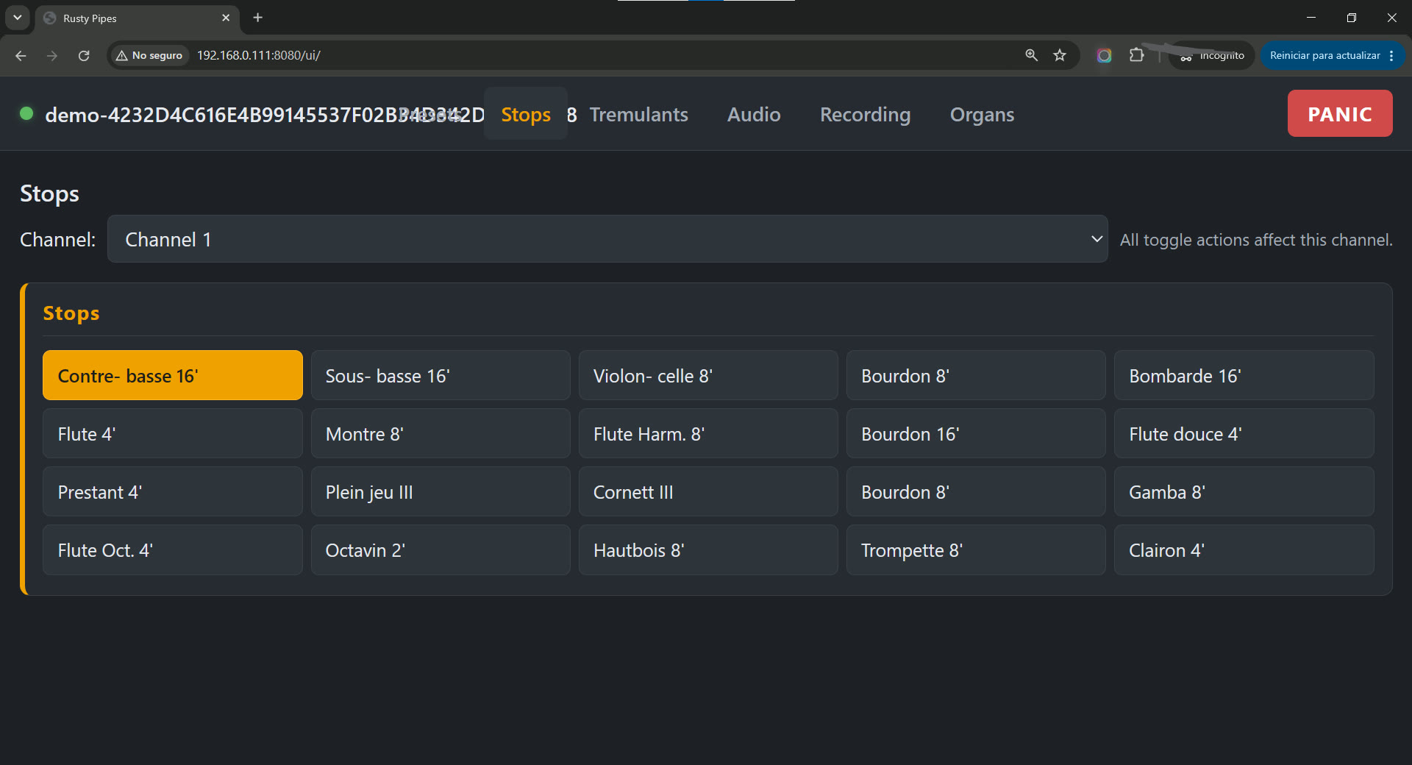The image size is (1412, 765).
Task: Toggle the Prestant 4' stop
Action: (x=172, y=491)
